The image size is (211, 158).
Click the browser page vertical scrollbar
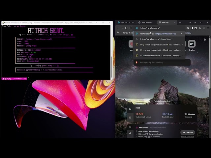click(210, 63)
